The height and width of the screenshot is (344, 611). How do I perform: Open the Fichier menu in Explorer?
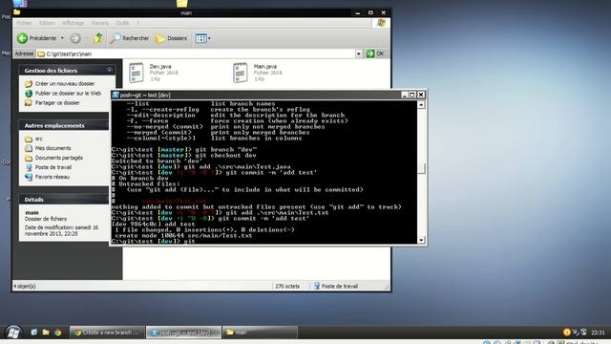(x=24, y=23)
